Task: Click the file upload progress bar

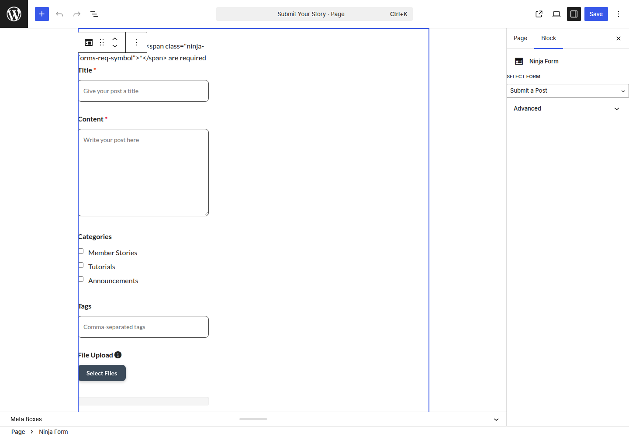Action: (143, 401)
